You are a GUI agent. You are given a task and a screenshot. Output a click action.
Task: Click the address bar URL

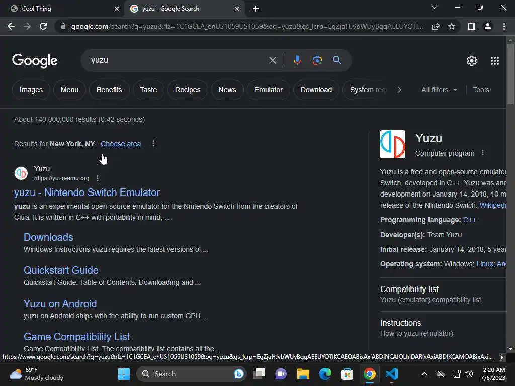(x=247, y=26)
